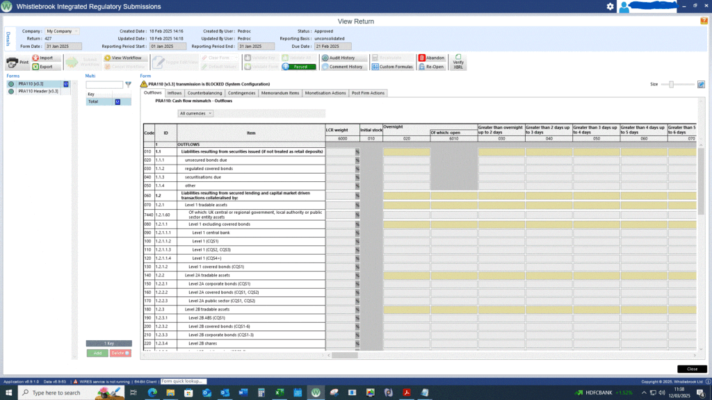This screenshot has height=400, width=712.
Task: Open the Company dropdown
Action: [63, 31]
